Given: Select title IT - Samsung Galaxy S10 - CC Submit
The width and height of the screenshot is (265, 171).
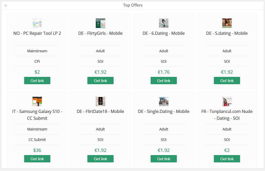Looking at the screenshot, I should tap(37, 115).
